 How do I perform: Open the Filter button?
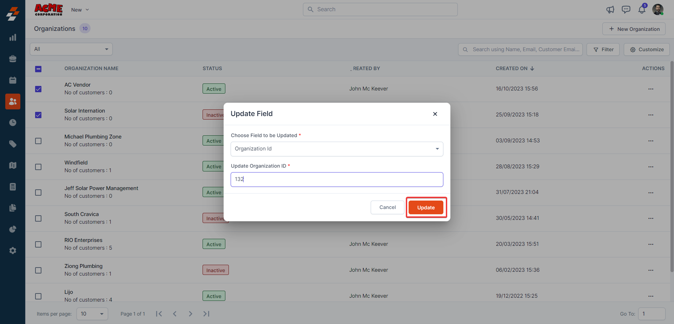(603, 49)
